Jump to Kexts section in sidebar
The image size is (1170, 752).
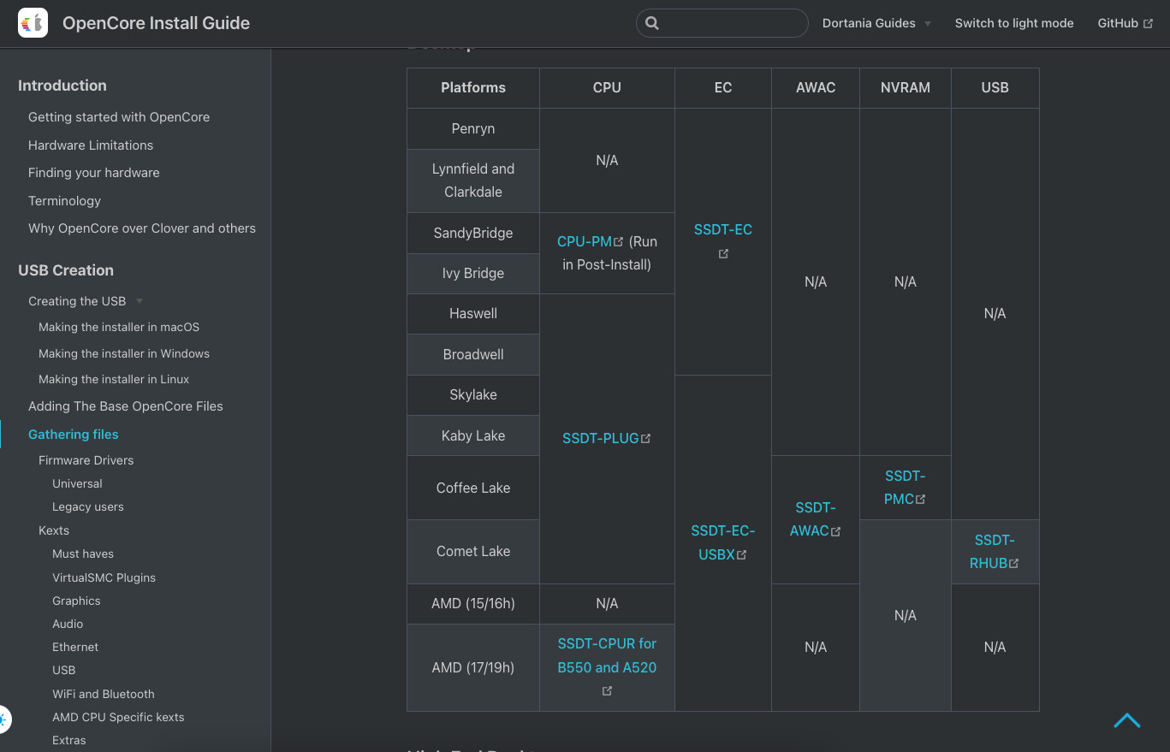click(x=54, y=530)
